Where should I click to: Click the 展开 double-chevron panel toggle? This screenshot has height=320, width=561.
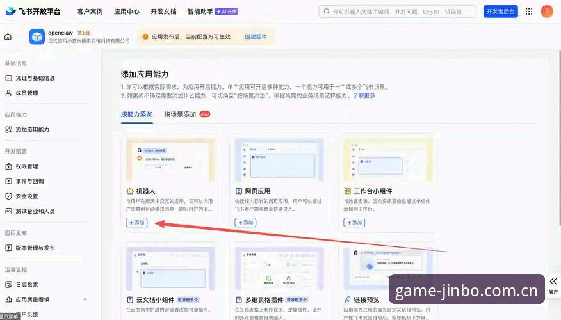pos(553,285)
